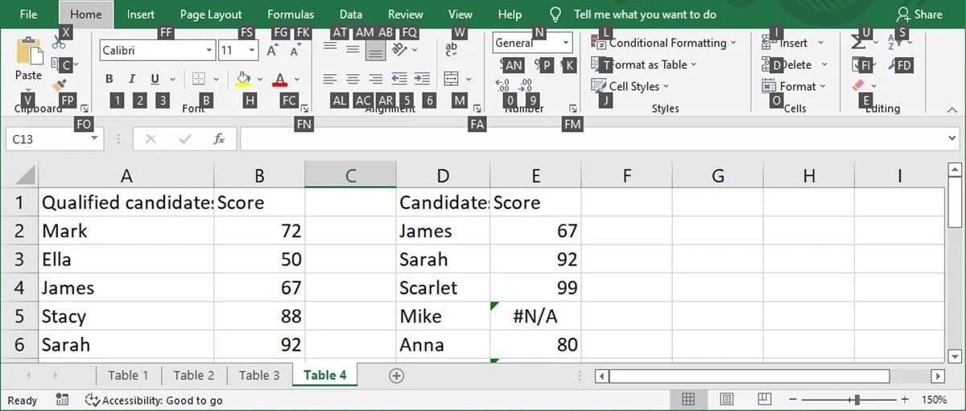Click the zoom slider handle
Viewport: 966px width, 411px height.
[x=857, y=400]
